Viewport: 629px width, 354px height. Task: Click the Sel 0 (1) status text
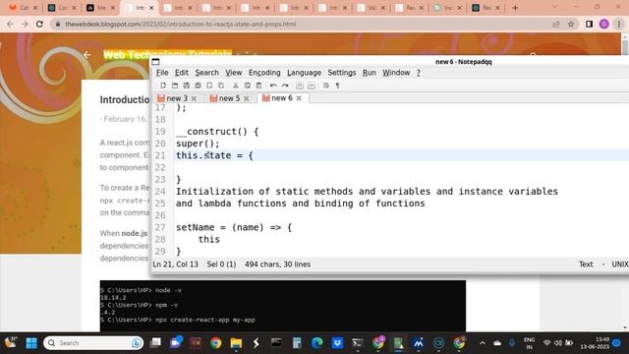[221, 265]
